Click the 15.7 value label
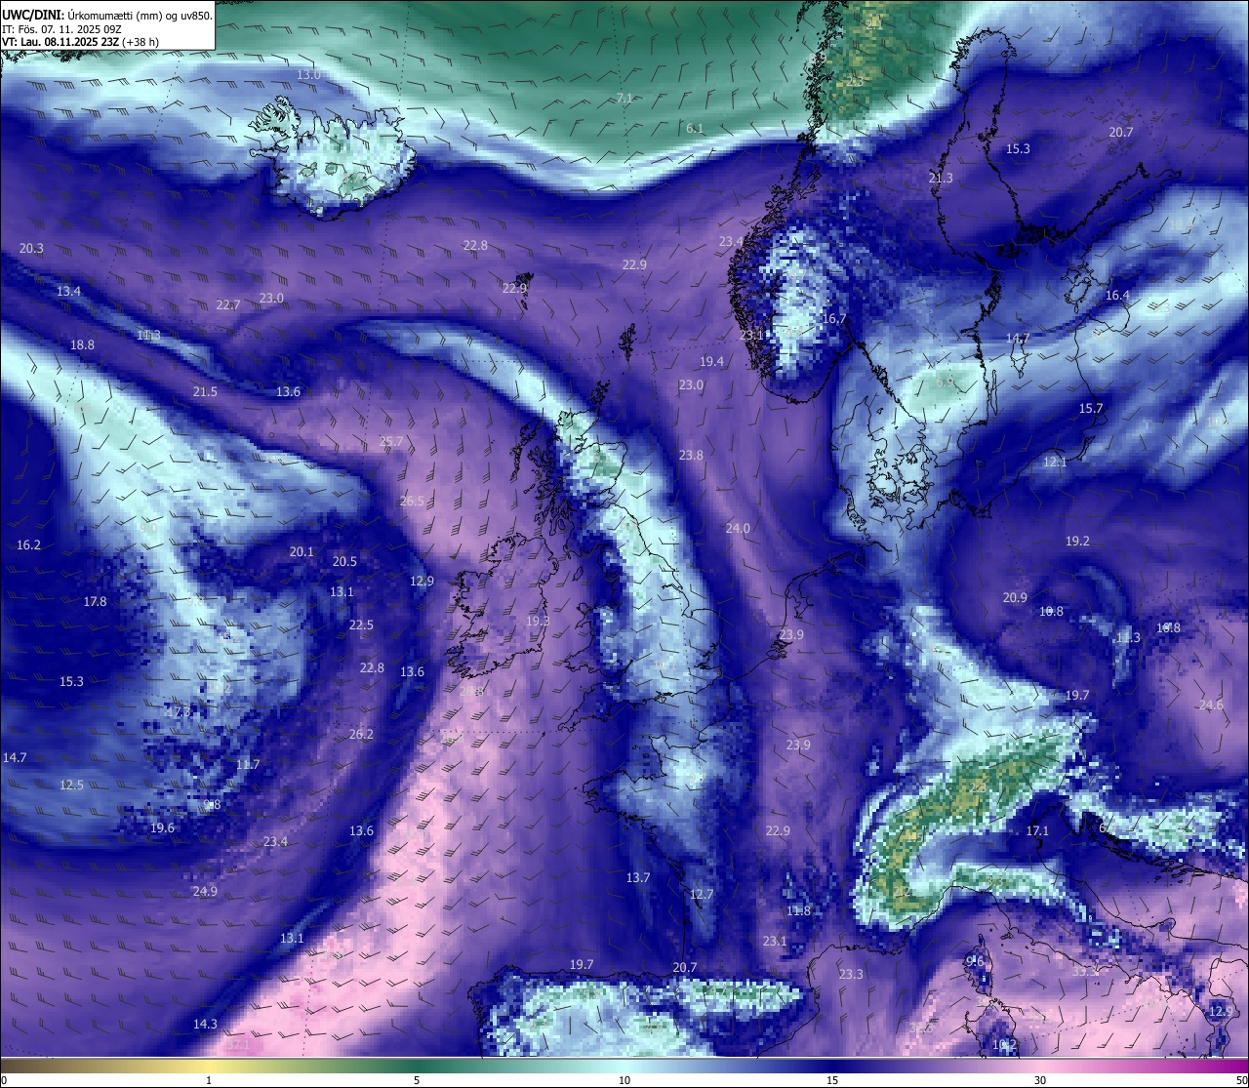Viewport: 1249px width, 1088px height. click(x=1090, y=408)
